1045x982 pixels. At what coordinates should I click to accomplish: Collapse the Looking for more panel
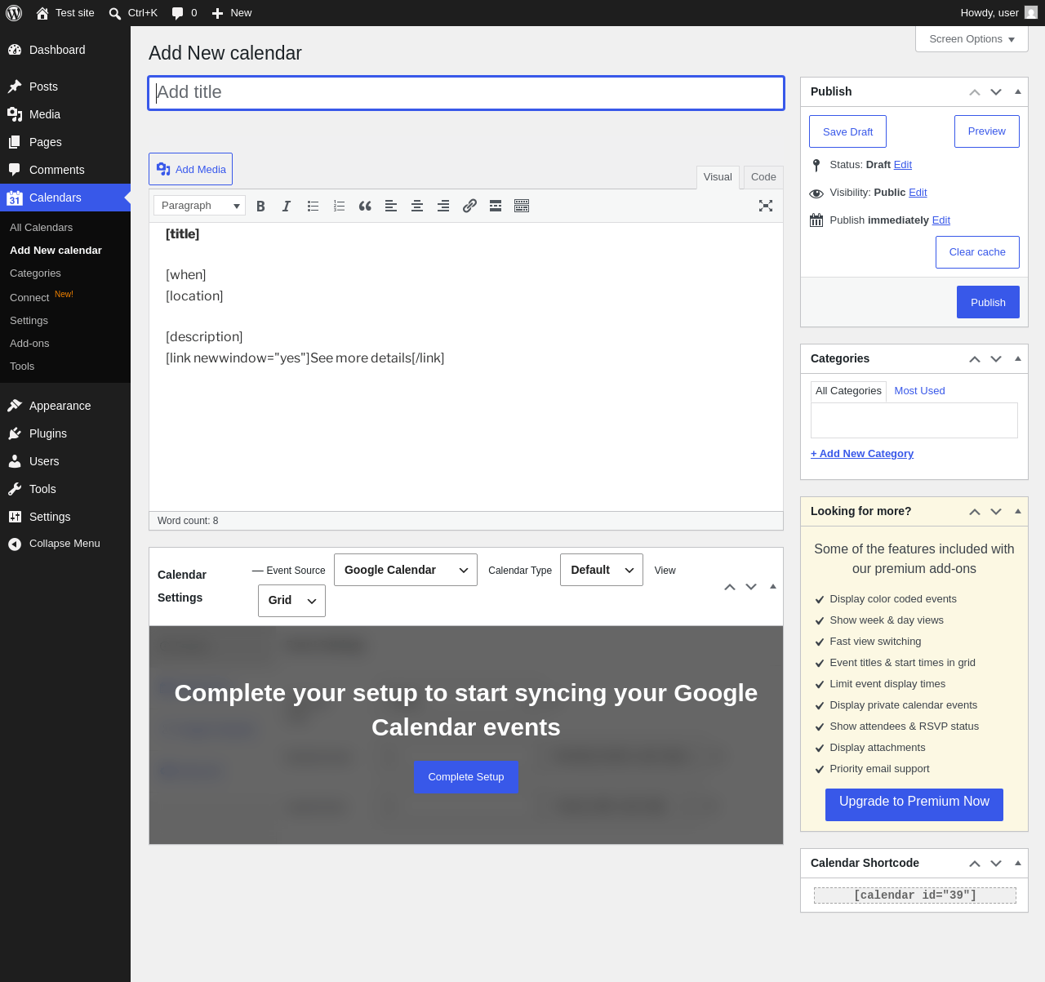click(1018, 512)
